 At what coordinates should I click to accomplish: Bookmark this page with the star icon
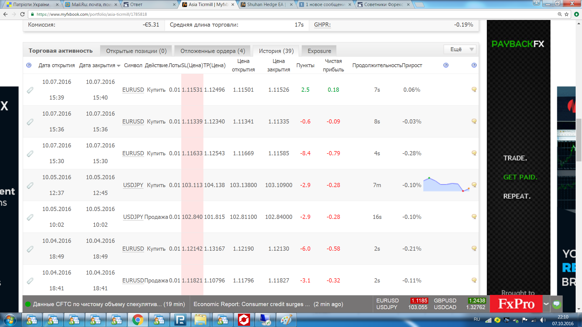[567, 14]
